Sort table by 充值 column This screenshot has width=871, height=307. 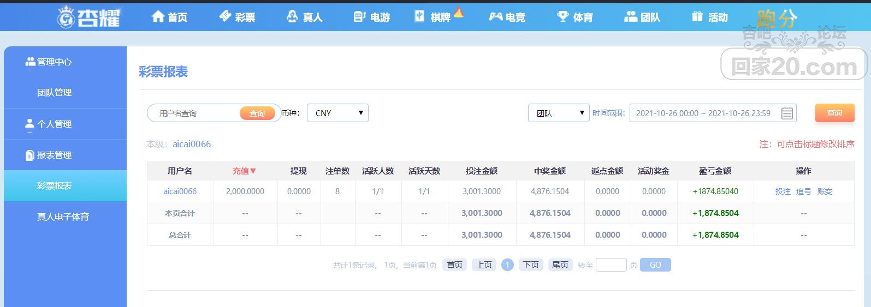pos(244,171)
